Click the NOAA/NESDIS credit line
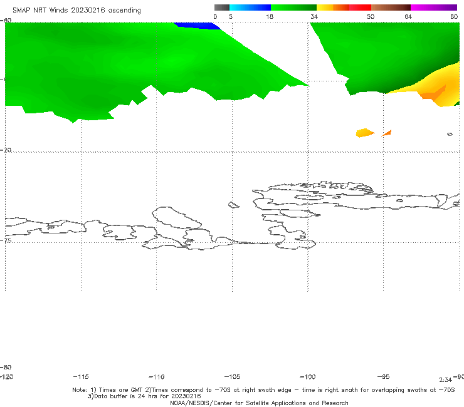The width and height of the screenshot is (464, 407). pyautogui.click(x=259, y=403)
